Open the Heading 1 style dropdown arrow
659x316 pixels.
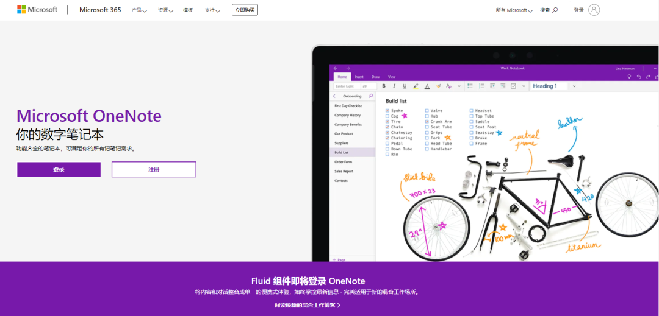pyautogui.click(x=574, y=86)
